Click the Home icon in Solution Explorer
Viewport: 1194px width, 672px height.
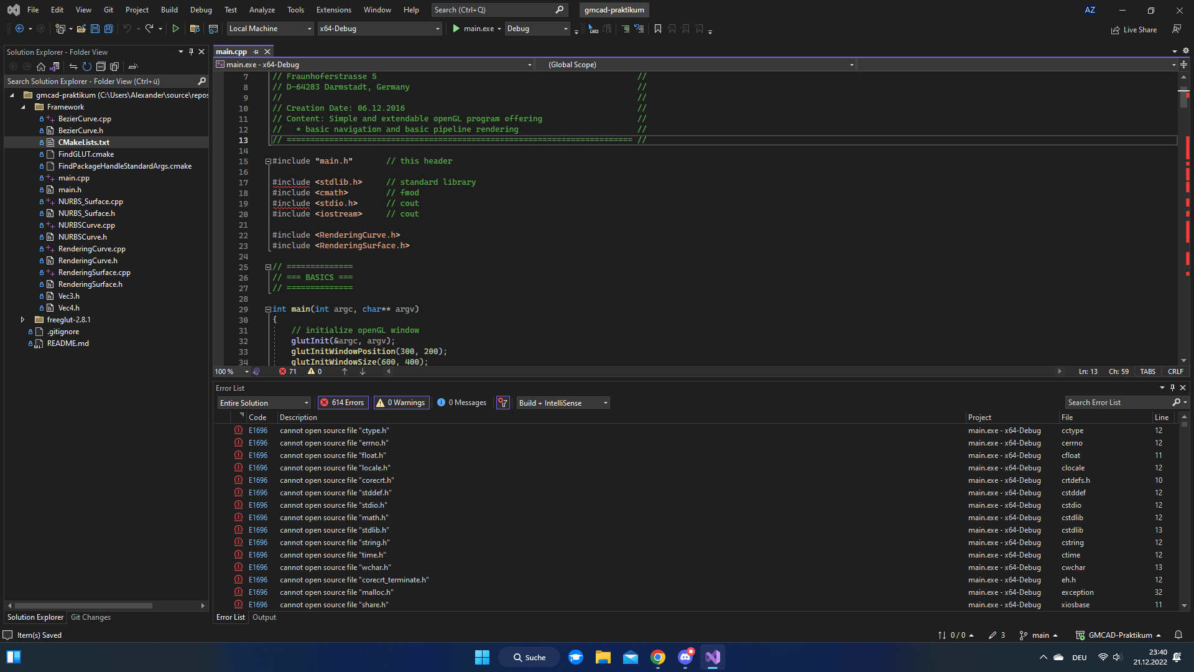pyautogui.click(x=41, y=67)
